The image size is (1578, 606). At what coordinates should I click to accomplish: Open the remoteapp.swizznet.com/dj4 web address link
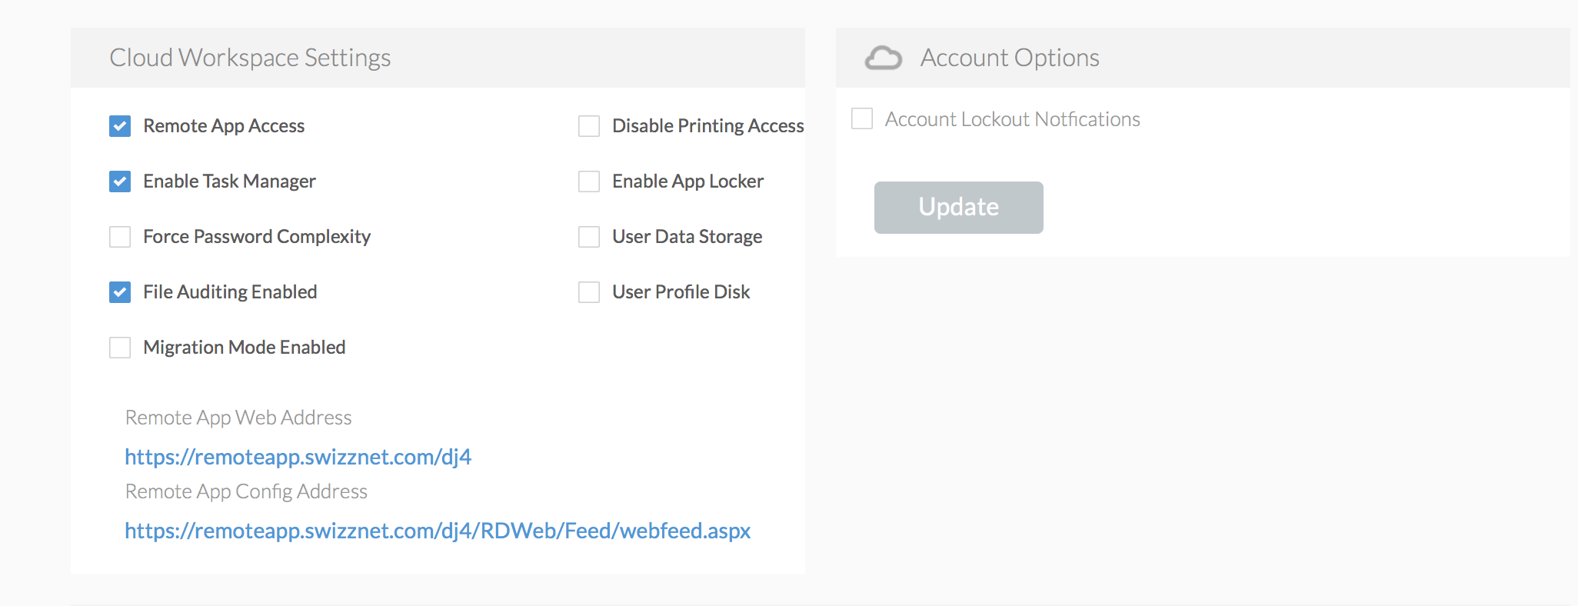298,457
